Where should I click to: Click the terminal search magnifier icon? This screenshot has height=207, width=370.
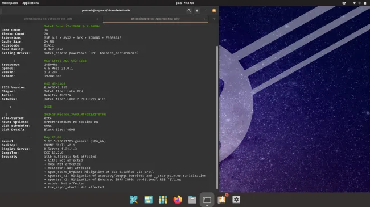click(189, 11)
